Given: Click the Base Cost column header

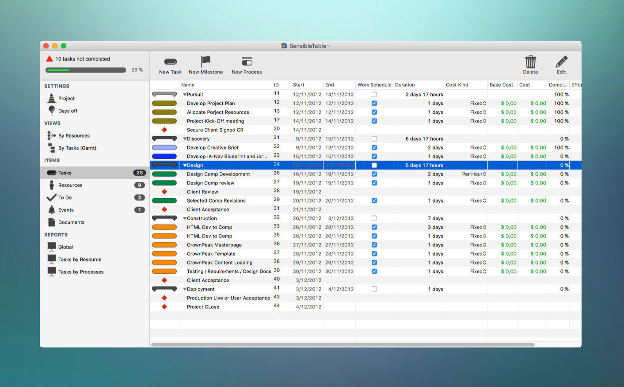Looking at the screenshot, I should pos(502,85).
